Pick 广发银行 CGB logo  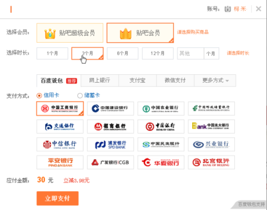click(x=111, y=162)
